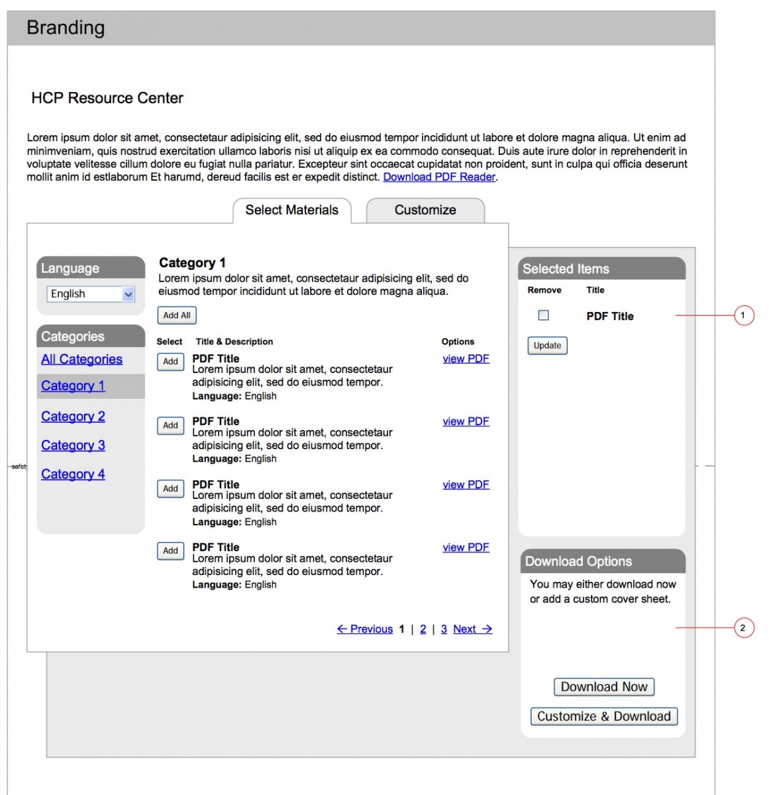
Task: Click the Remove column header
Action: [544, 290]
